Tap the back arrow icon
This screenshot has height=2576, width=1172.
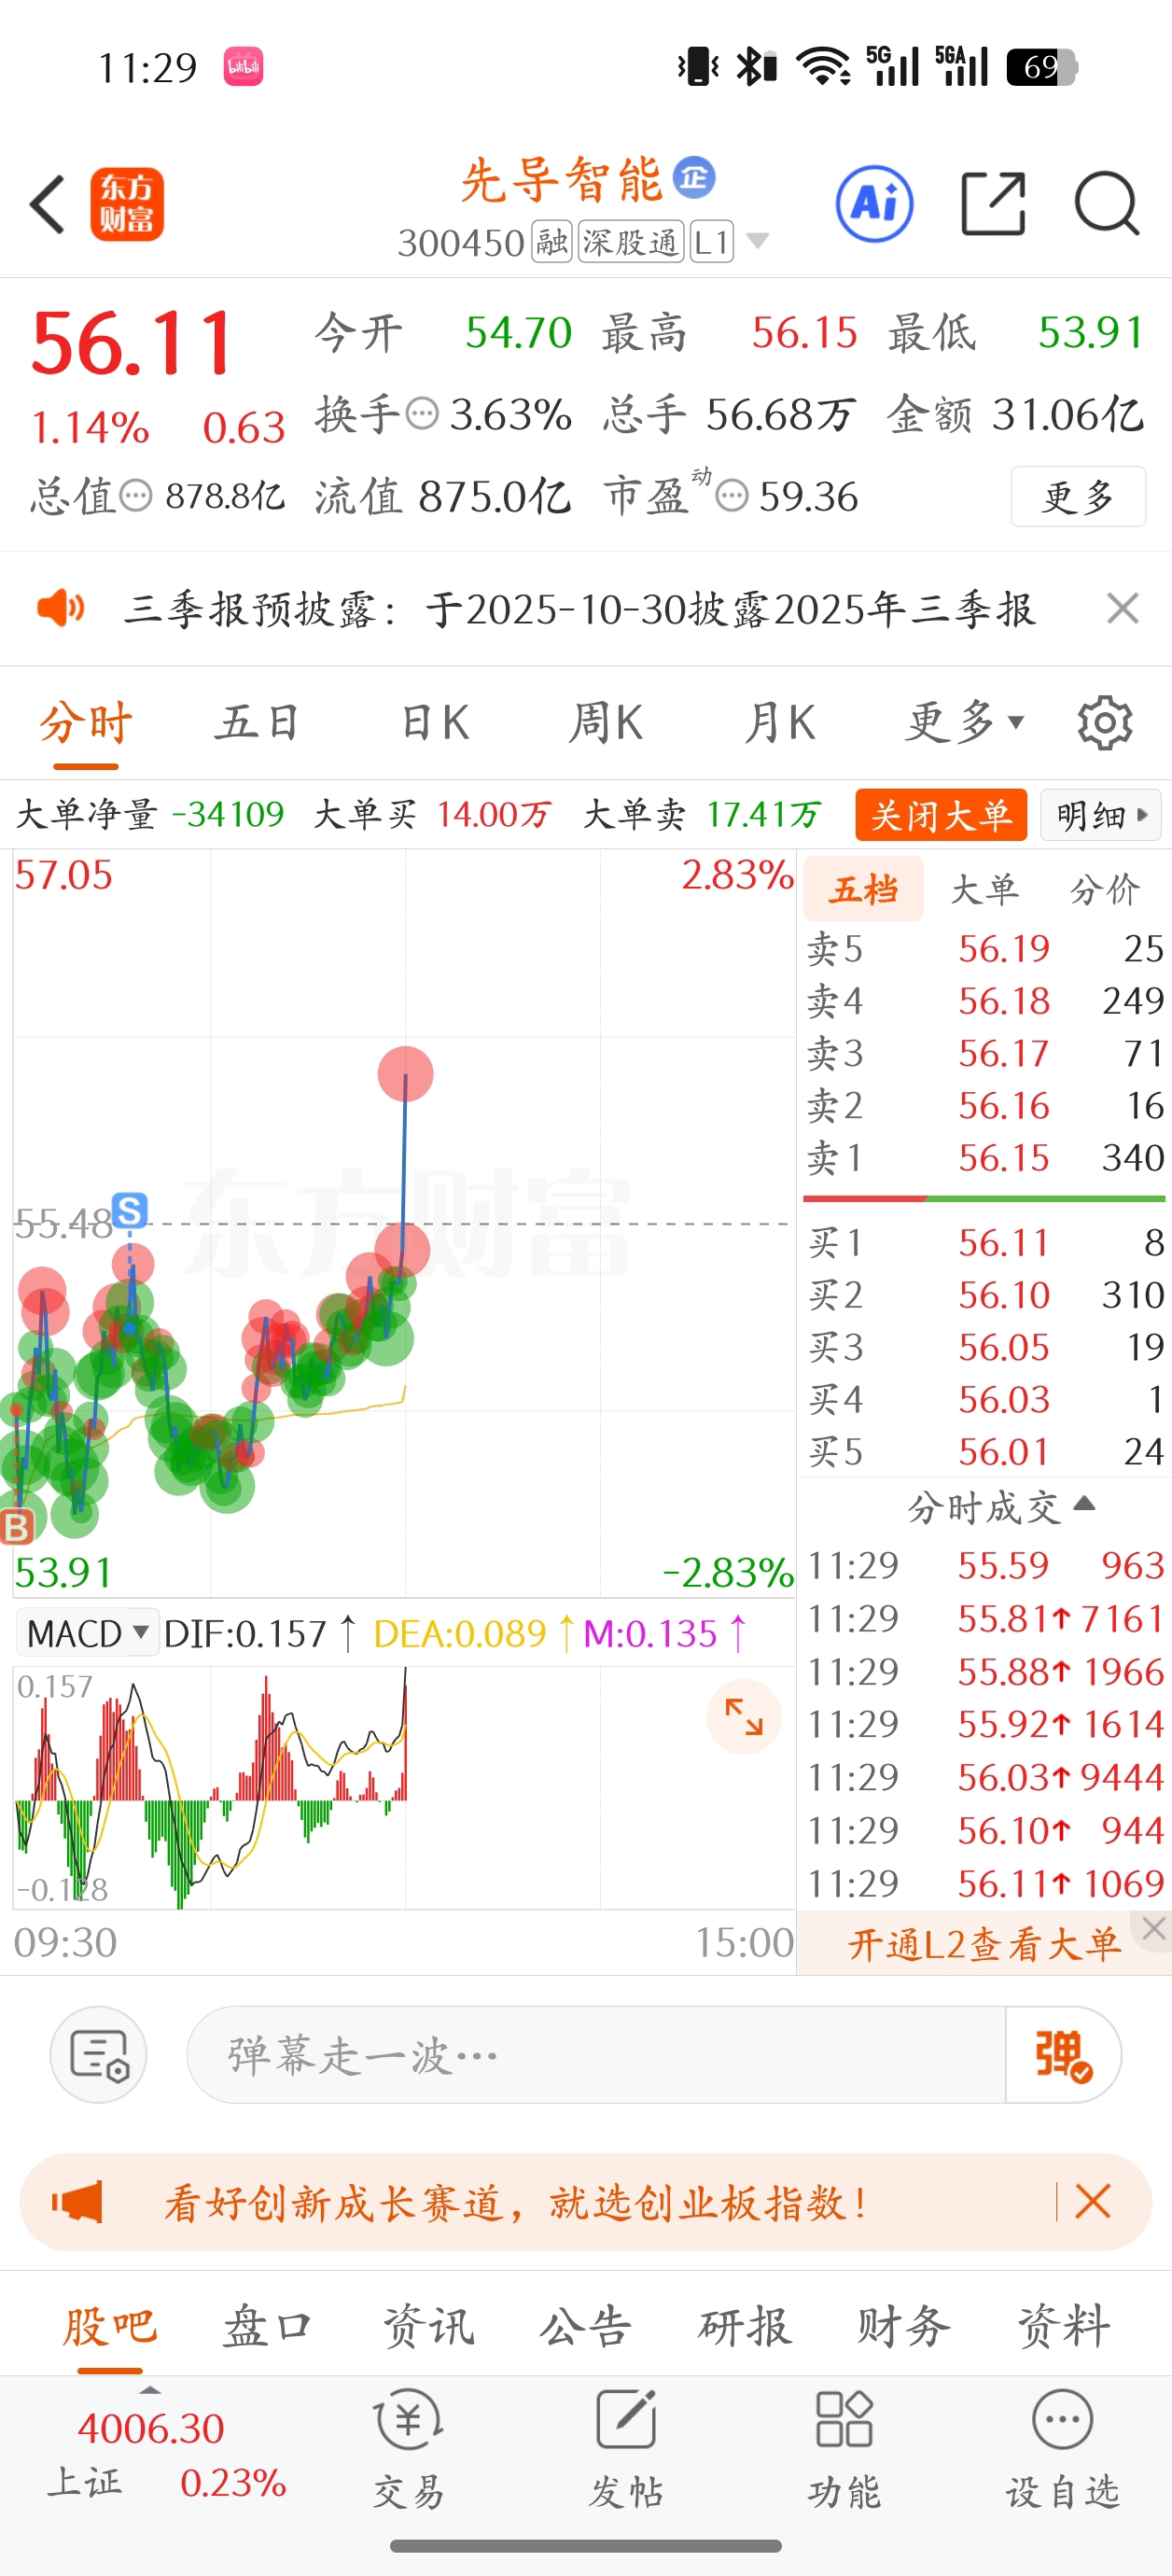coord(48,204)
